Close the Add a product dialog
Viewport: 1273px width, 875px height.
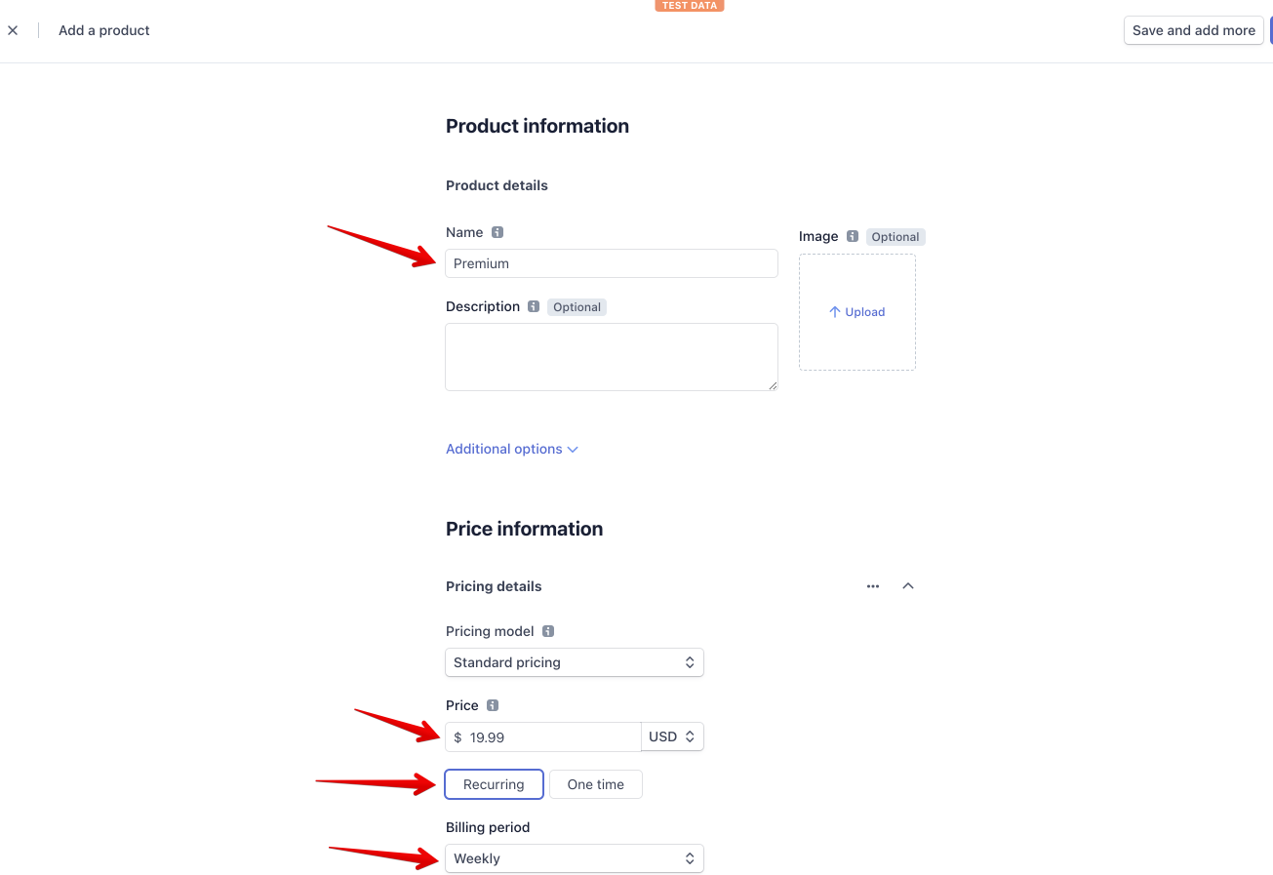(x=13, y=30)
